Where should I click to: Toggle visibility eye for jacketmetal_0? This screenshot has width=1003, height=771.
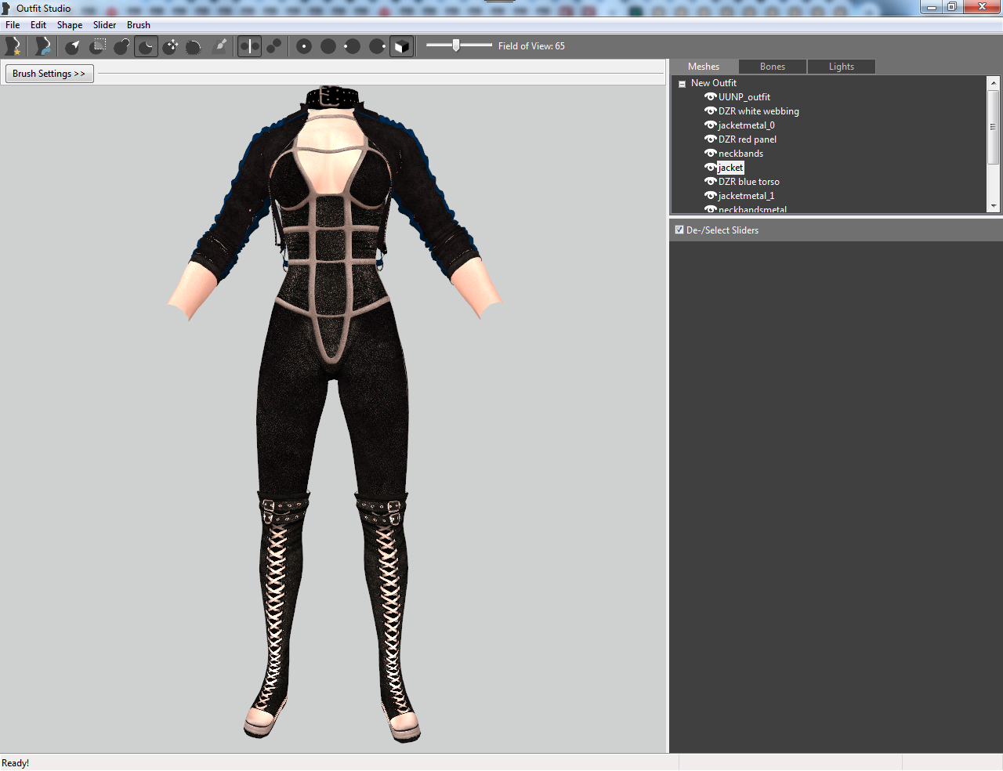pyautogui.click(x=711, y=125)
